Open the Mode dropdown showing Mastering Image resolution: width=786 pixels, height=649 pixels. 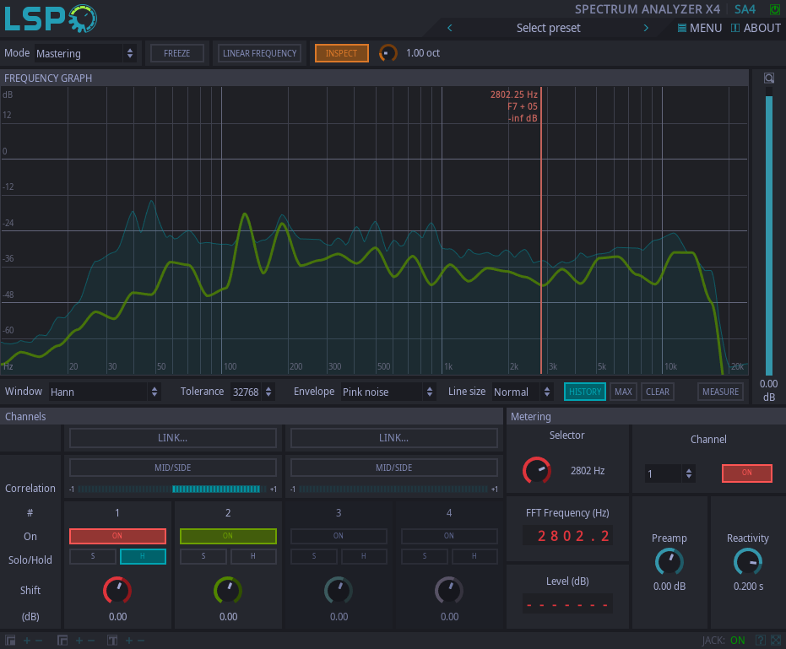[84, 53]
